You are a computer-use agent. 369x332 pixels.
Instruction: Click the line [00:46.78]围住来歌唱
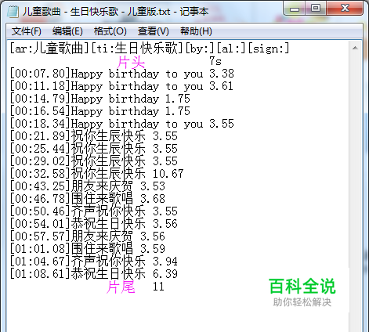tap(88, 199)
